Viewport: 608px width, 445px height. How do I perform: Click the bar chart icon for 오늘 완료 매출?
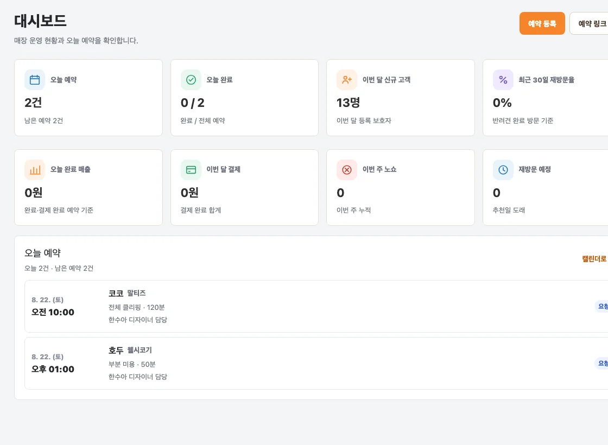35,170
